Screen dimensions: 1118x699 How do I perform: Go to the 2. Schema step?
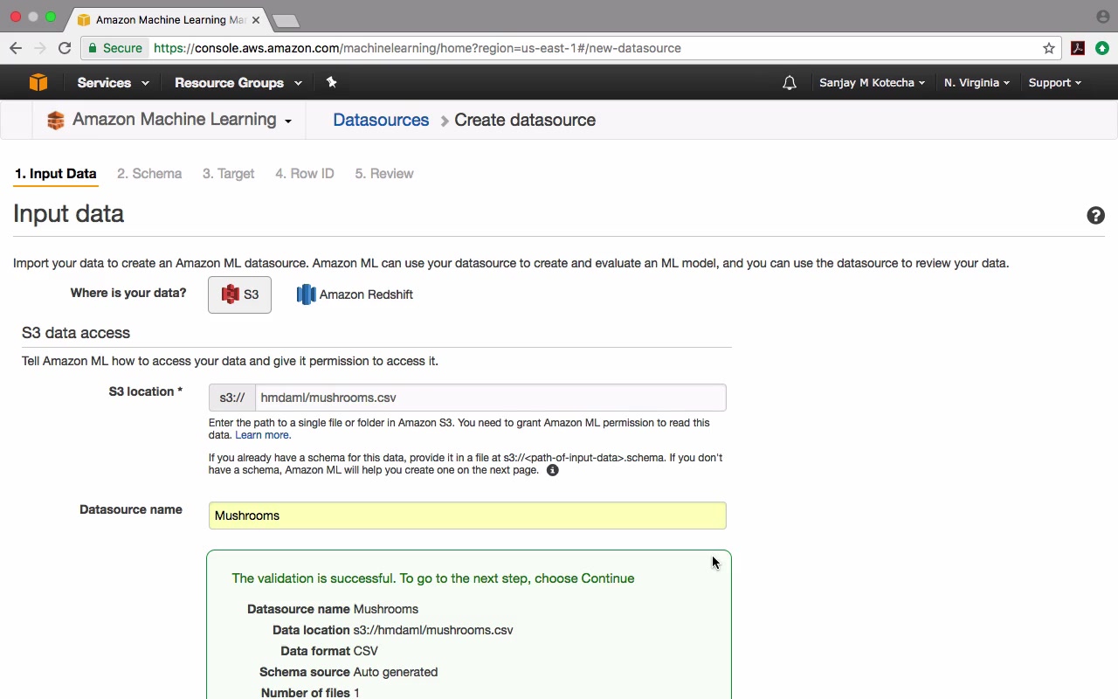point(149,174)
